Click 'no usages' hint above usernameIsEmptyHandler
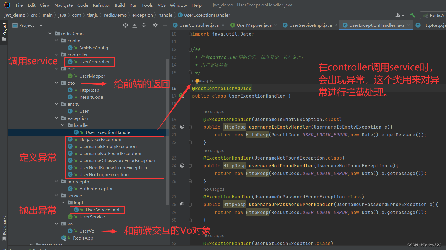Viewport: 446px width, 250px height. 214,112
